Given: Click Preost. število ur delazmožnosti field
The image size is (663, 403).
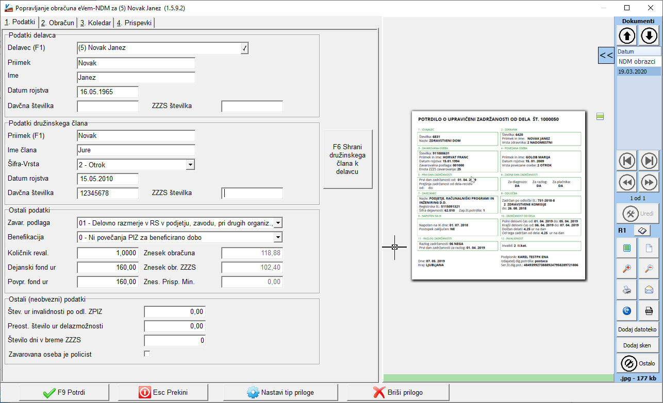Looking at the screenshot, I should pyautogui.click(x=175, y=326).
